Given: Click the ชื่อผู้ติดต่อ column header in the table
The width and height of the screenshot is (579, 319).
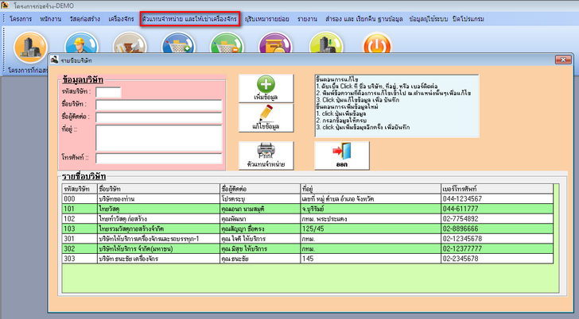Looking at the screenshot, I should pos(260,188).
